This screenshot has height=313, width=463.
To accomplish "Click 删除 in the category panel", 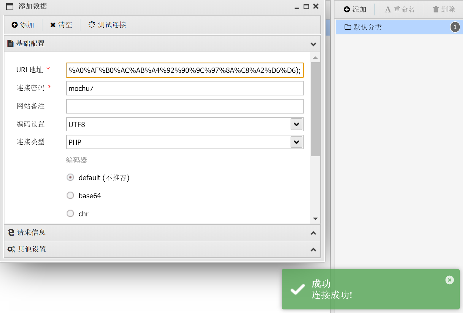I will (x=444, y=9).
